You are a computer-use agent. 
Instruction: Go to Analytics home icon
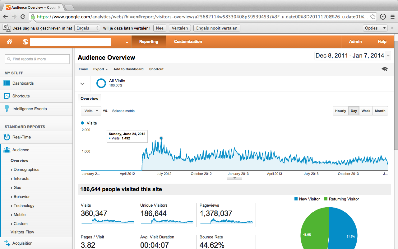(x=9, y=42)
